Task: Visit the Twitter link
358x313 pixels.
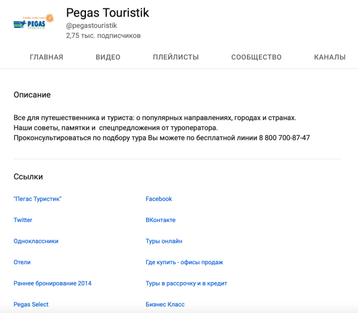Action: click(23, 220)
